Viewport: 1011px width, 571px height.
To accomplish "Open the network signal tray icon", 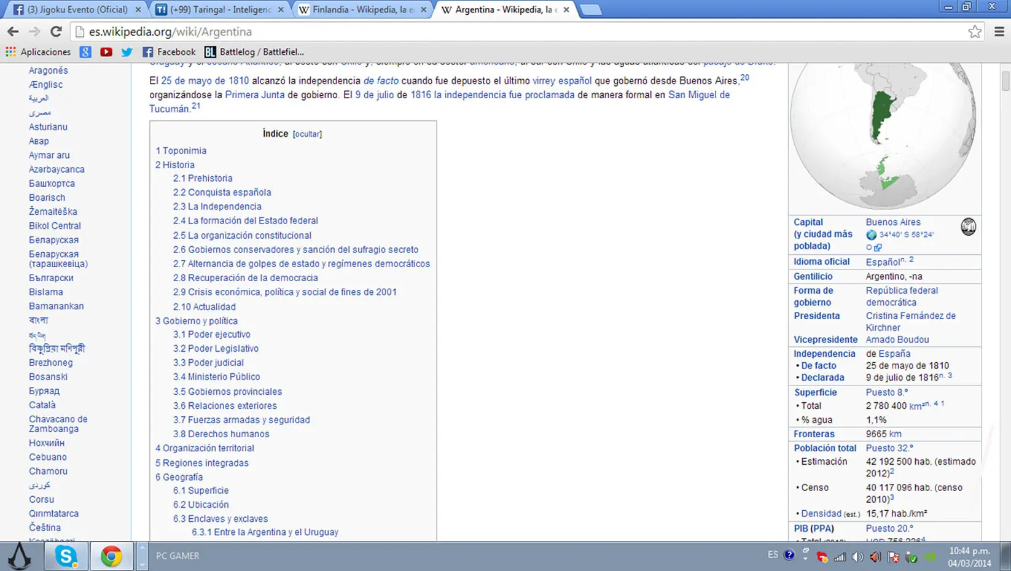I will coord(840,557).
